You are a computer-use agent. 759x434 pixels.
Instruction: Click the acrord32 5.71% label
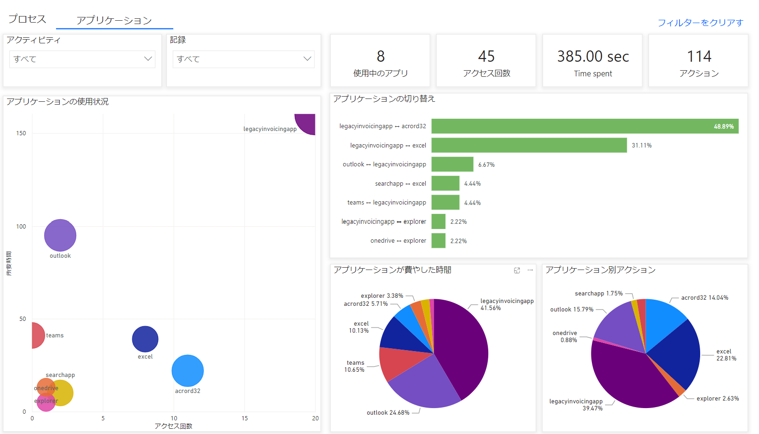pyautogui.click(x=366, y=304)
